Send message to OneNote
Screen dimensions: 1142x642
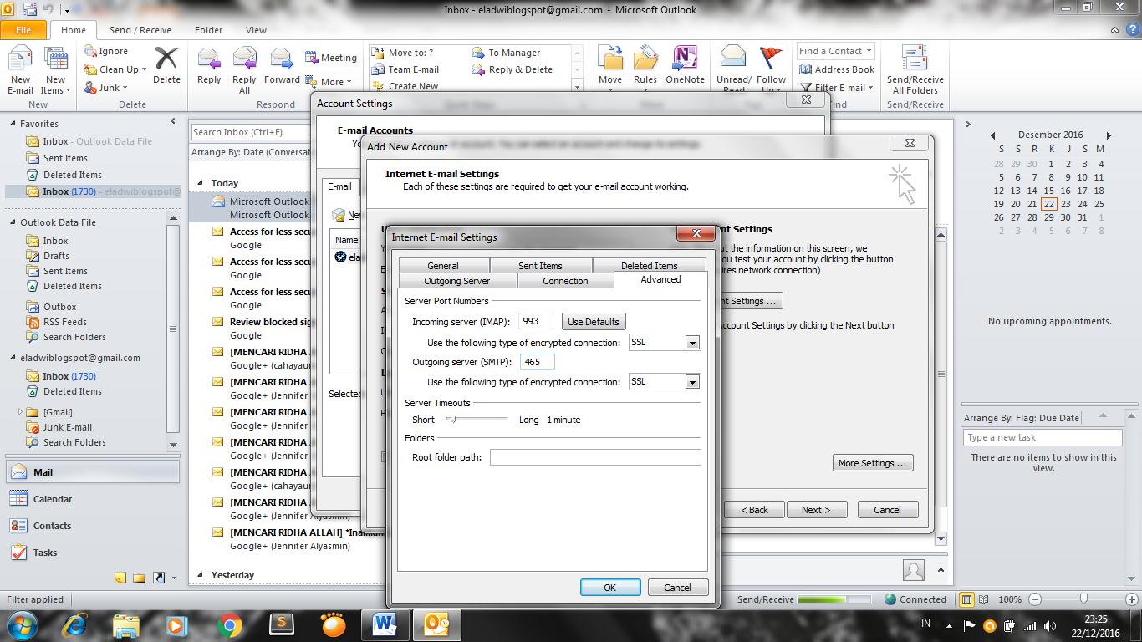point(686,67)
